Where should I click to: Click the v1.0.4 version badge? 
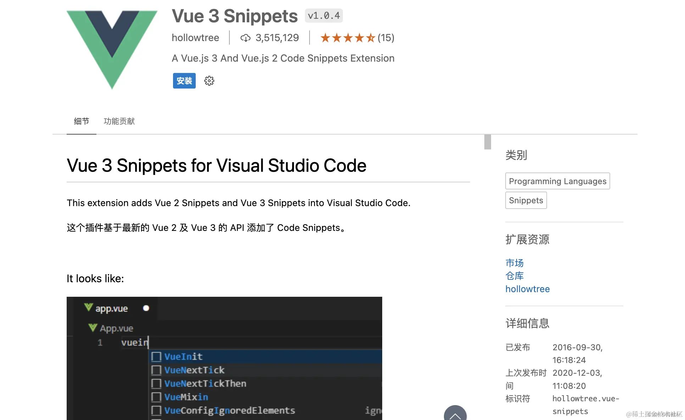324,16
